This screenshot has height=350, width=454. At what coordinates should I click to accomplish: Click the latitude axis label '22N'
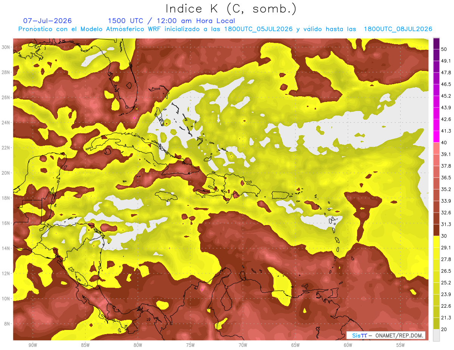click(x=6, y=148)
